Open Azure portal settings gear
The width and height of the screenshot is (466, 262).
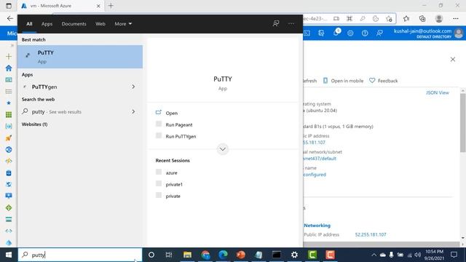click(x=350, y=33)
